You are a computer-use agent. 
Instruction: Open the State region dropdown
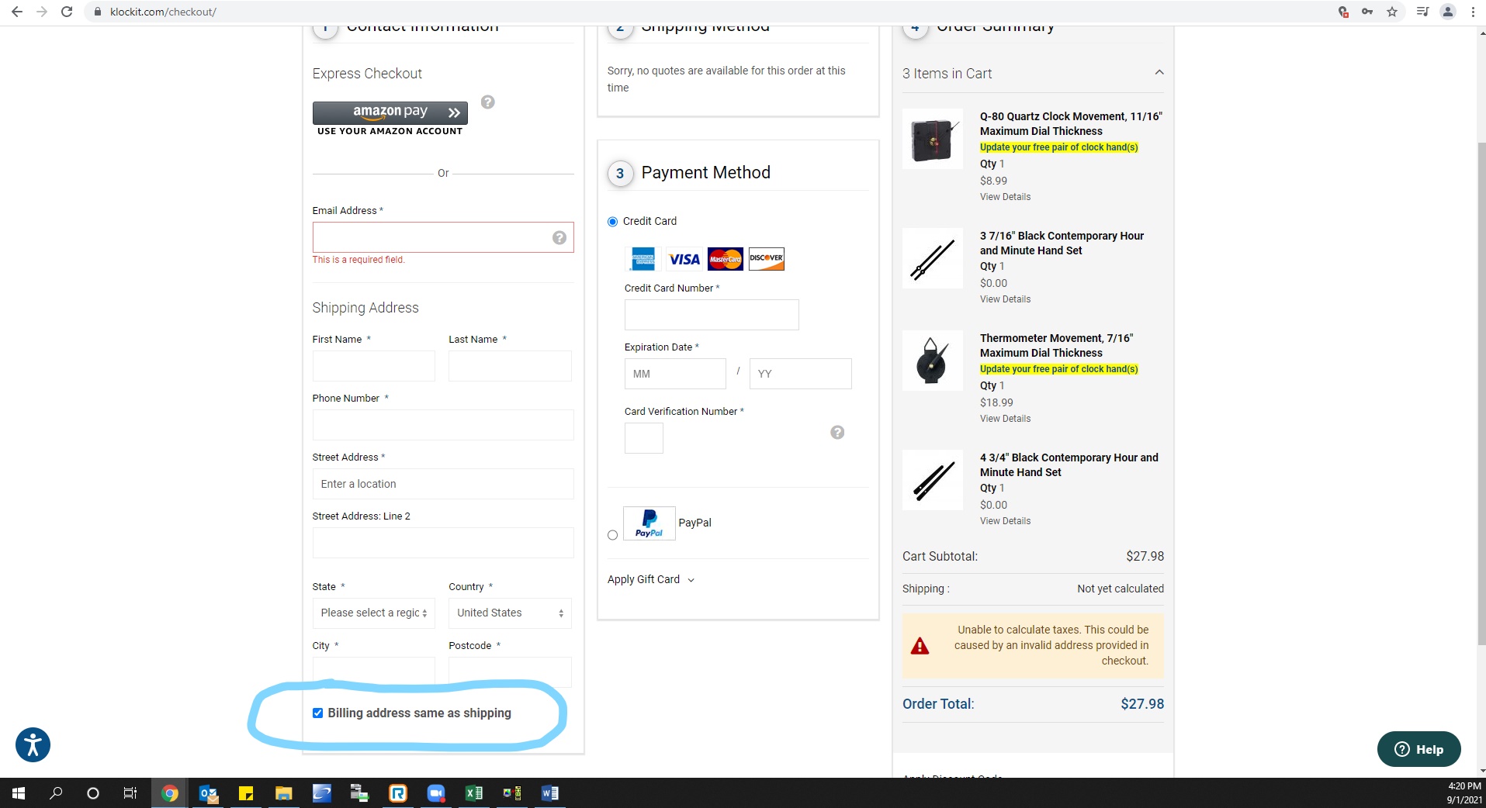pos(374,613)
